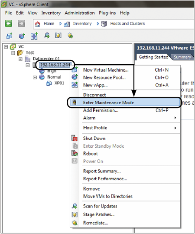195x234 pixels.
Task: Click the XP01 virtual machine icon
Action: point(49,83)
